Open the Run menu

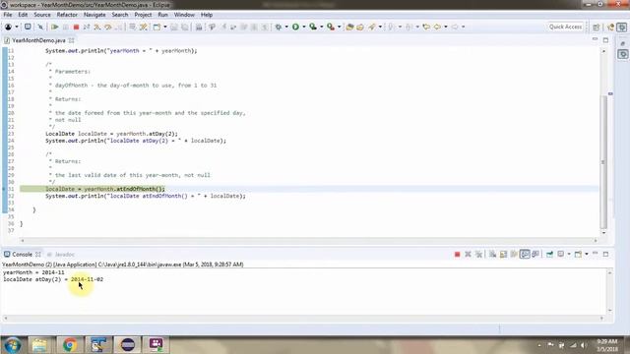coord(162,15)
